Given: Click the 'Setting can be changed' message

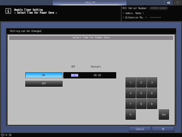Looking at the screenshot, I should tap(25, 31).
